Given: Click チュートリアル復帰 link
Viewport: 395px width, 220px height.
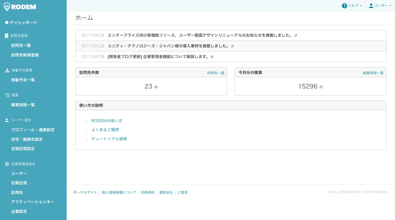Looking at the screenshot, I should (x=109, y=139).
